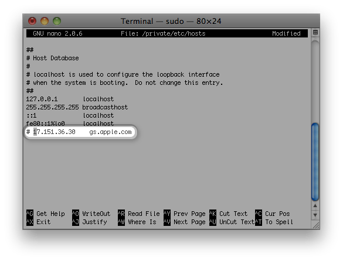Viewport: 343px width, 261px height.
Task: Click the 17.151.36.30 IP address
Action: (55, 132)
